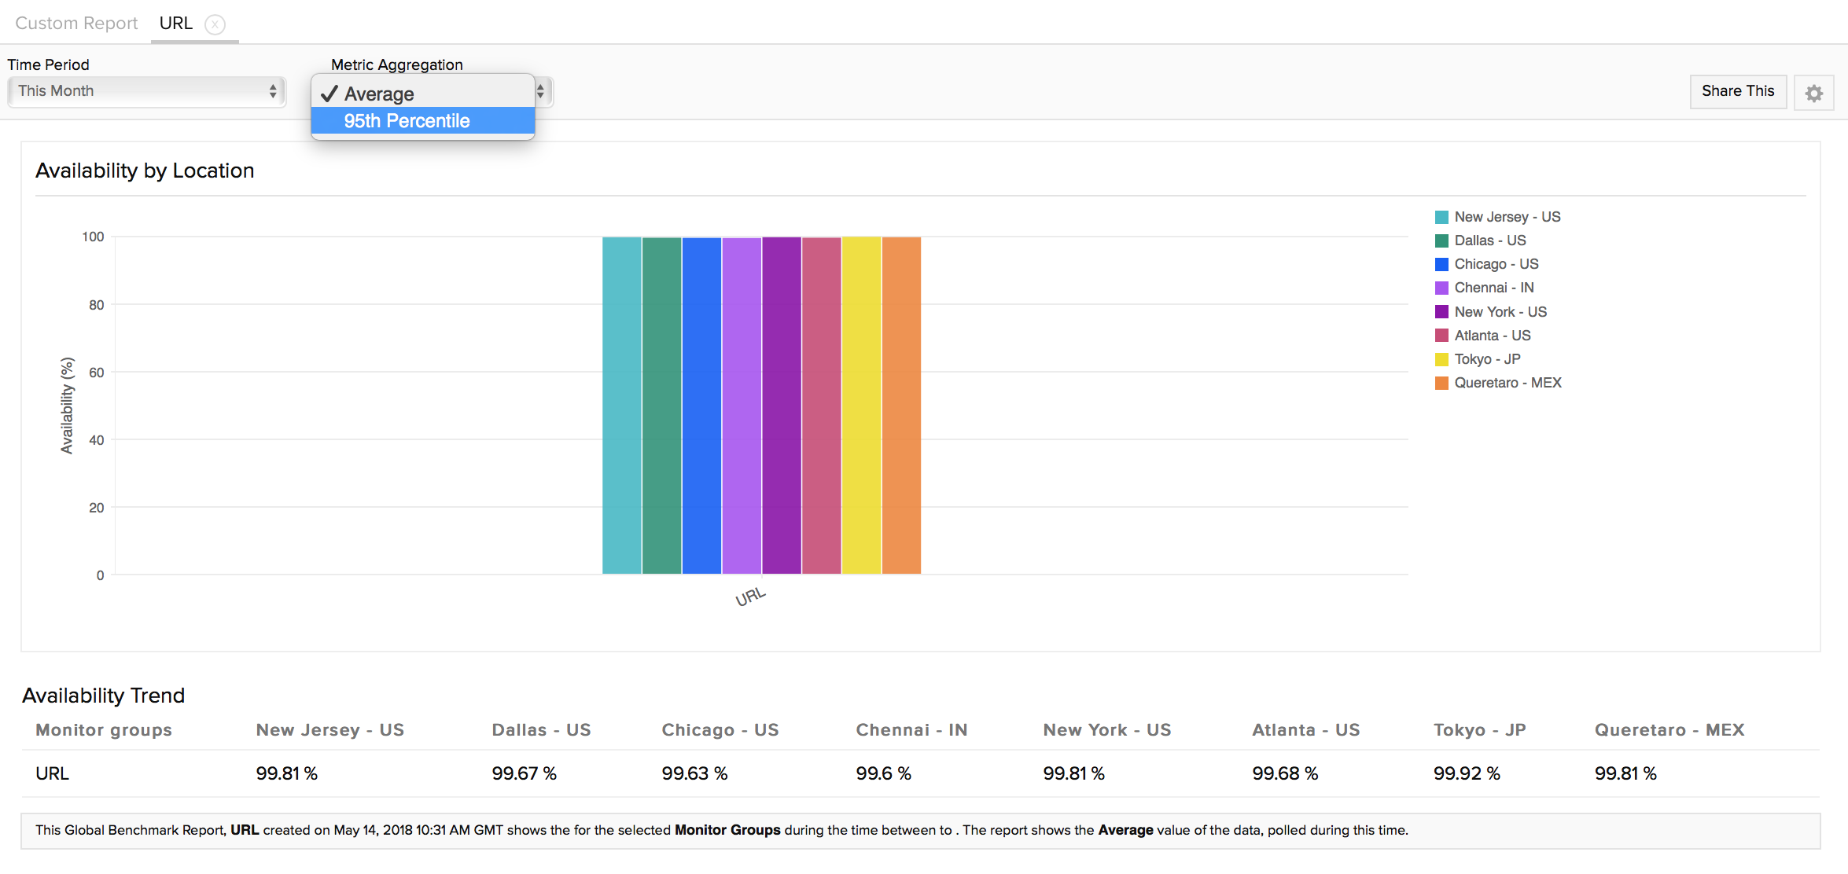Click the New York - US legend swatch
Screen dimensions: 1848x874
tap(1441, 312)
